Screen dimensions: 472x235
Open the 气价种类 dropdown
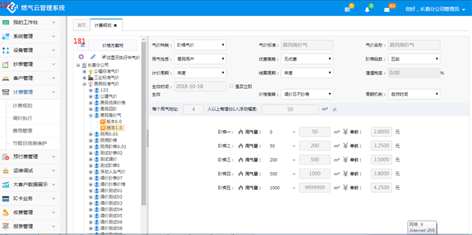[200, 45]
